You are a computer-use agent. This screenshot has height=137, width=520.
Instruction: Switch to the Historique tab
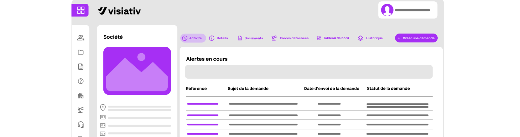(370, 38)
